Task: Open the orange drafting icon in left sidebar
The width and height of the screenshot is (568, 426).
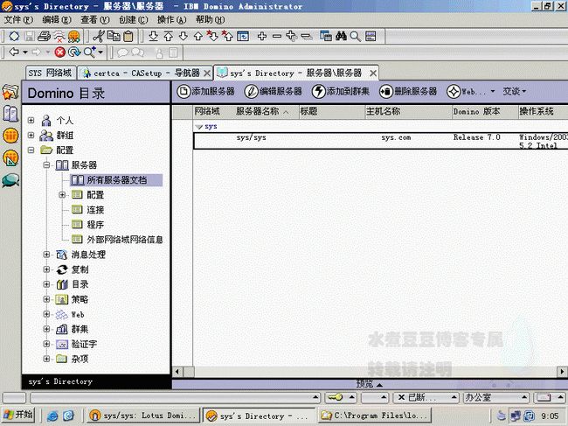Action: point(10,158)
